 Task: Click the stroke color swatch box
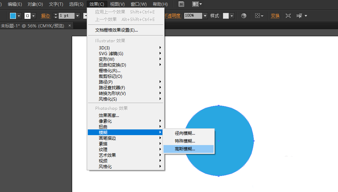pos(27,16)
